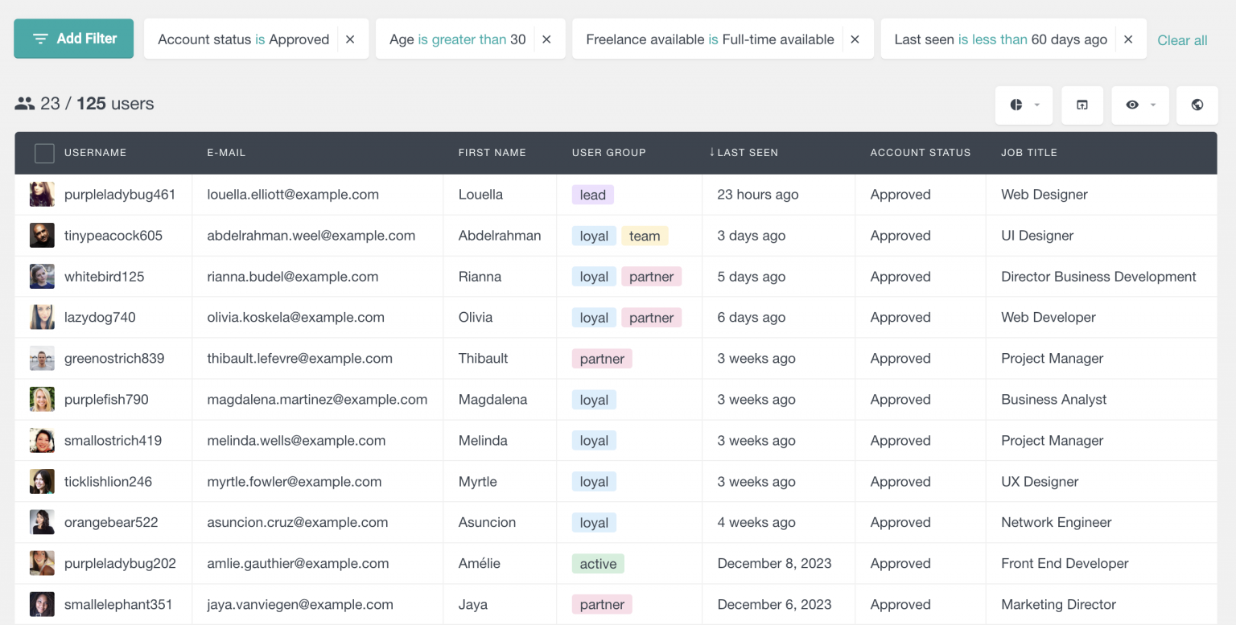The height and width of the screenshot is (625, 1236).
Task: Click the table layout window icon
Action: [1082, 105]
